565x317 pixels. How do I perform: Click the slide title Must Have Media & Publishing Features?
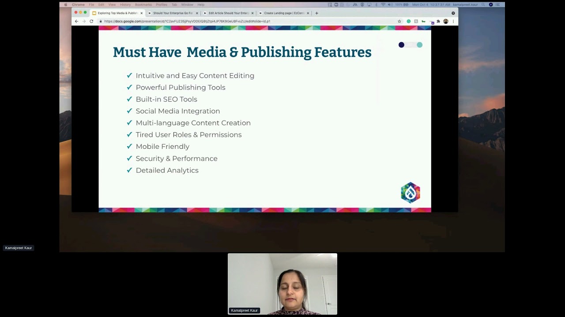point(242,52)
